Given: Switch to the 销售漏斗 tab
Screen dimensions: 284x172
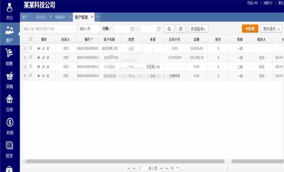Looking at the screenshot, I should click(x=61, y=17).
